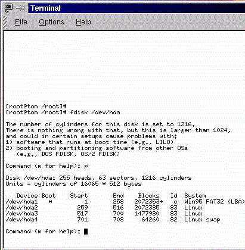This screenshot has height=250, width=245.
Task: Click the menu bar grip handle
Action: 5,22
